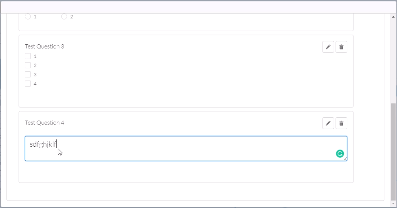Click the vertical scrollbar thumb

point(393,152)
